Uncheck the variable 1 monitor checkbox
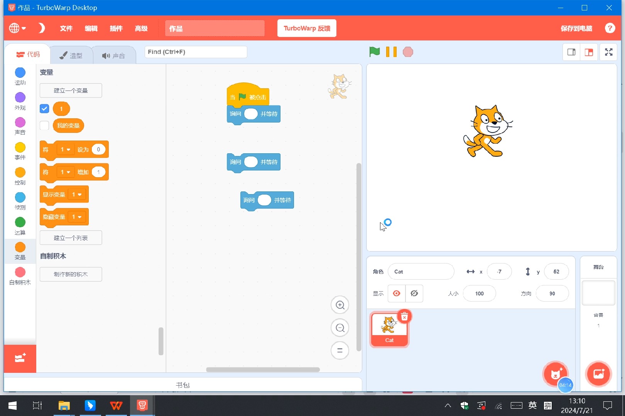 pos(44,109)
